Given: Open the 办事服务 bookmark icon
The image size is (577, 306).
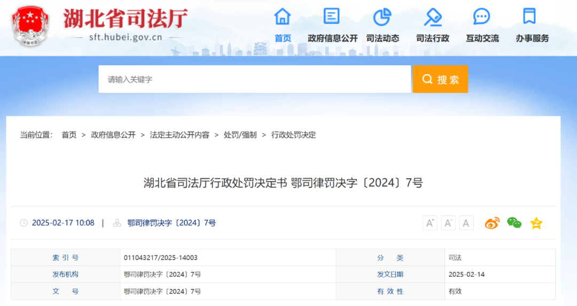Looking at the screenshot, I should [x=529, y=16].
